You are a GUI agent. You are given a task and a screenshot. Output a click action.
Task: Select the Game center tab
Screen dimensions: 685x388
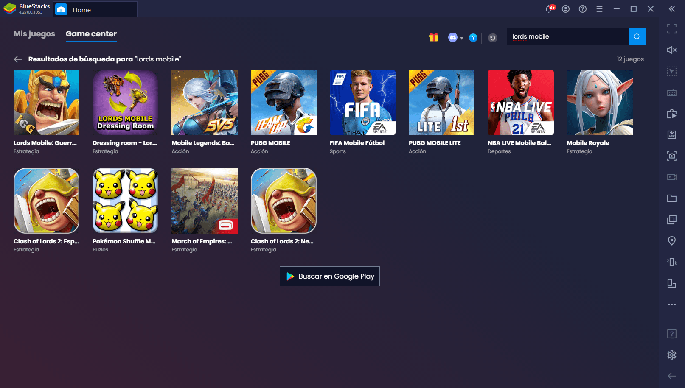coord(91,34)
